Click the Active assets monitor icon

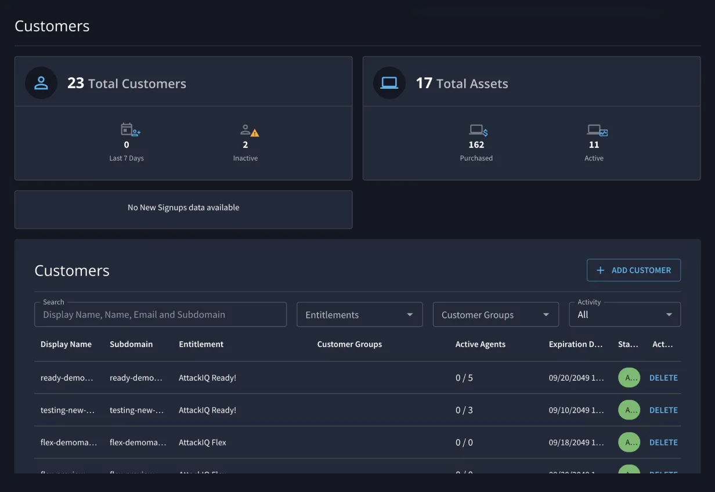pyautogui.click(x=597, y=131)
